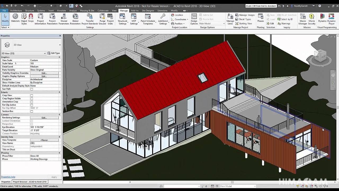Click the Manage Images tool
339x191 pixels.
tap(245, 15)
